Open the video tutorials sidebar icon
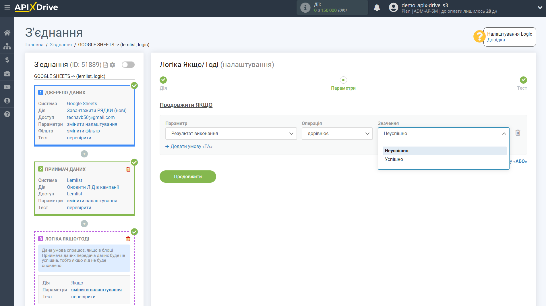The width and height of the screenshot is (546, 306). click(7, 87)
